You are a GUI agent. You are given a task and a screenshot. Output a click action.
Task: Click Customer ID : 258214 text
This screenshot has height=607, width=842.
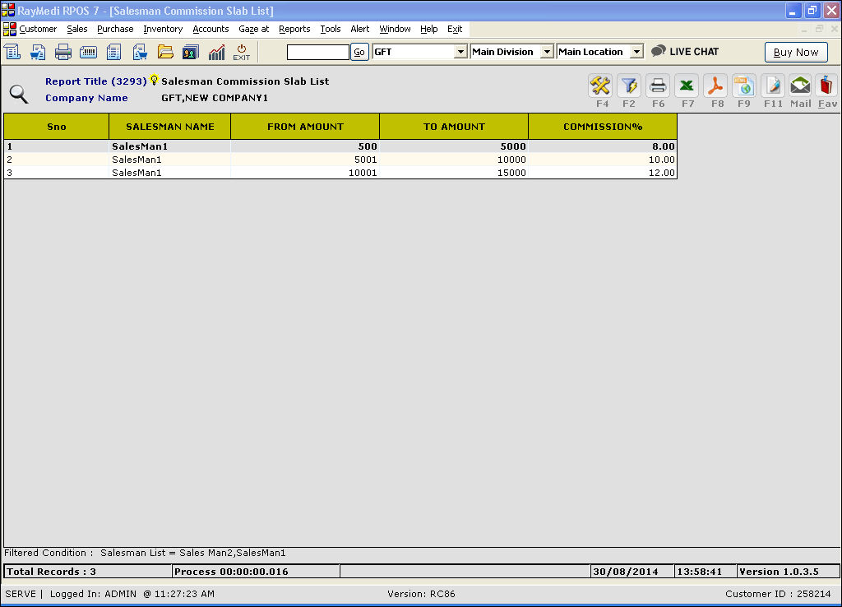coord(778,594)
